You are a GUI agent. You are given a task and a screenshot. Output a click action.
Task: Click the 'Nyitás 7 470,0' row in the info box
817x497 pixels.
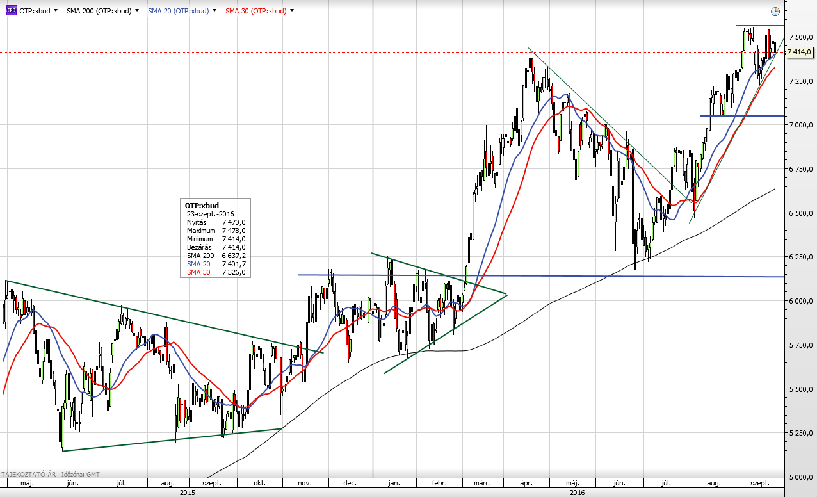(x=216, y=222)
